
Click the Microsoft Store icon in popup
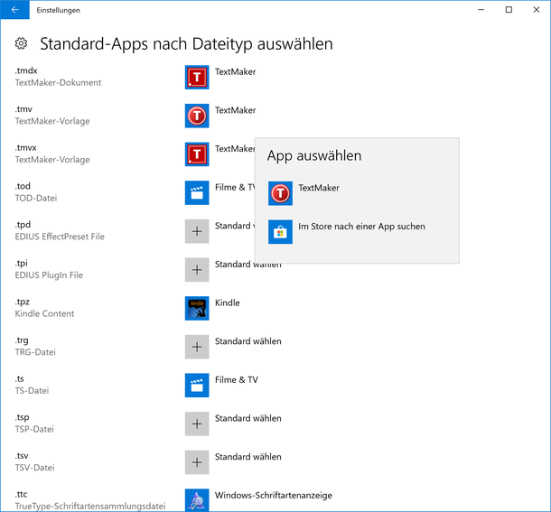click(x=281, y=232)
